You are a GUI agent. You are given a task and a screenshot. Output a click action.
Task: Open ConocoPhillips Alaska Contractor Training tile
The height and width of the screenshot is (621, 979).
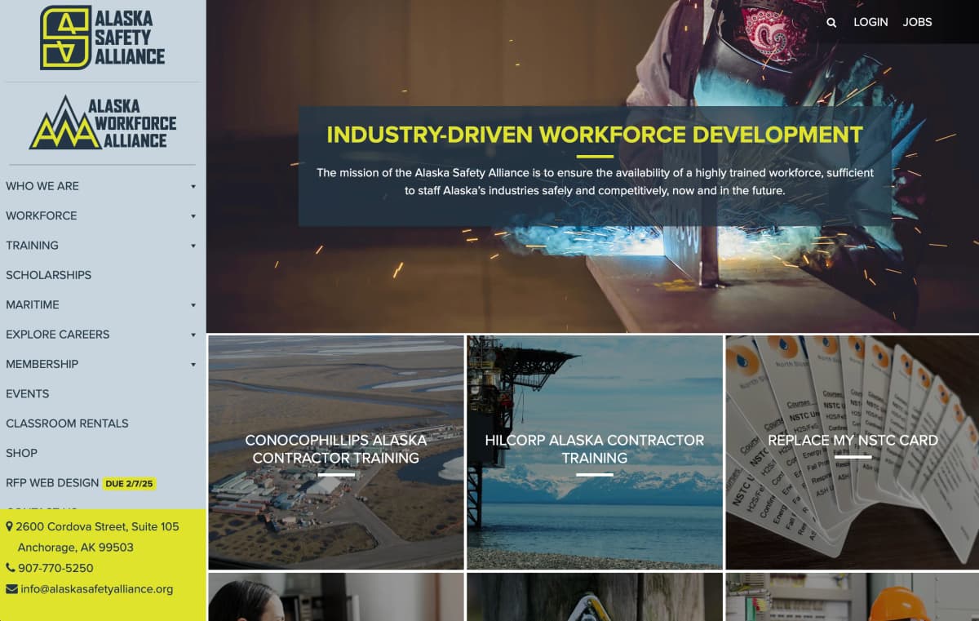coord(336,452)
